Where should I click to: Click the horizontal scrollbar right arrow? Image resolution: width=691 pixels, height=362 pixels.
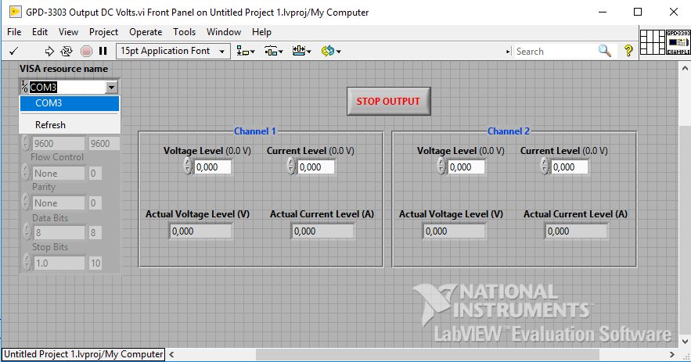point(672,354)
